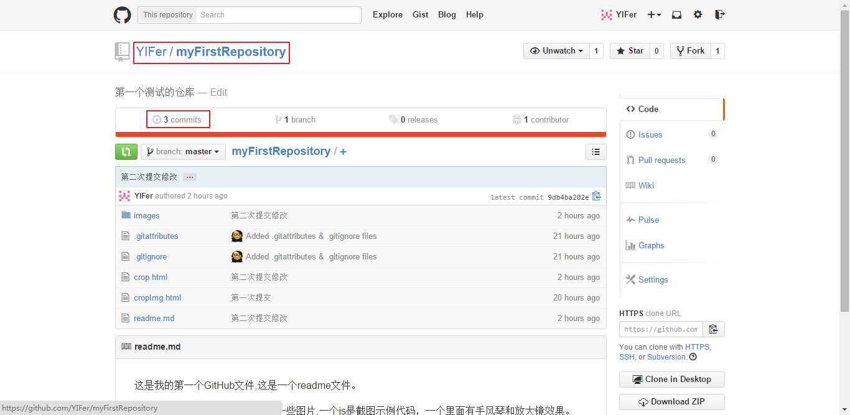Open the 1 branch link

pyautogui.click(x=296, y=119)
